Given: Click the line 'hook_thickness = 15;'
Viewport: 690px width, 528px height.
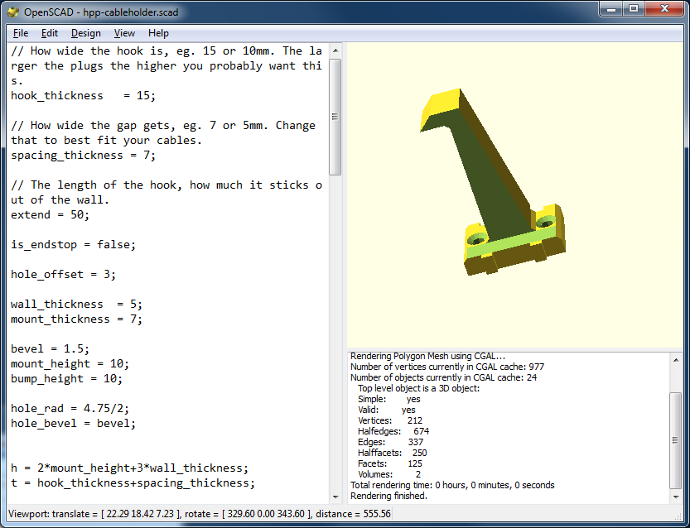Looking at the screenshot, I should click(x=83, y=95).
